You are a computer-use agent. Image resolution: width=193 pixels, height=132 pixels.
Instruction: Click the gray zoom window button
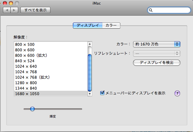coord(17,3)
